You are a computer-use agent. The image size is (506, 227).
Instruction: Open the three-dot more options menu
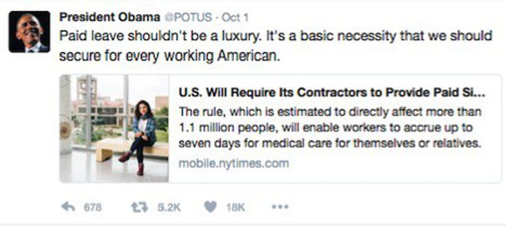pos(280,207)
